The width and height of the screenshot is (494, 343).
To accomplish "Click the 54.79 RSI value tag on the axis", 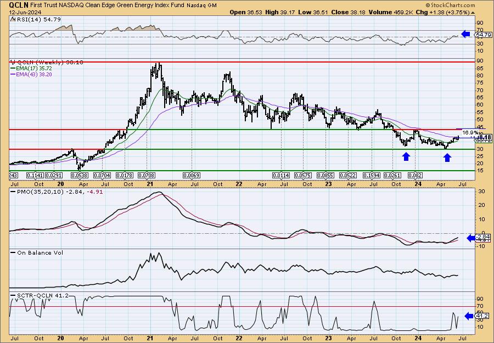I will pyautogui.click(x=484, y=35).
